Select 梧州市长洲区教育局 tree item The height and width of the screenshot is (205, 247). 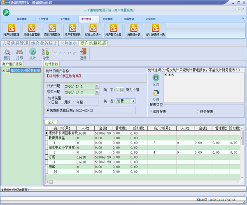[x=26, y=70]
